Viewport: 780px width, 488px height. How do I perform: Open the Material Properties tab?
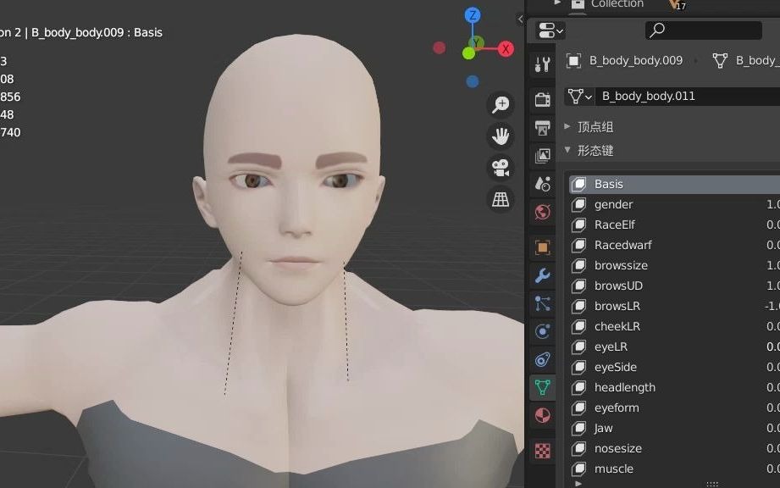[542, 415]
